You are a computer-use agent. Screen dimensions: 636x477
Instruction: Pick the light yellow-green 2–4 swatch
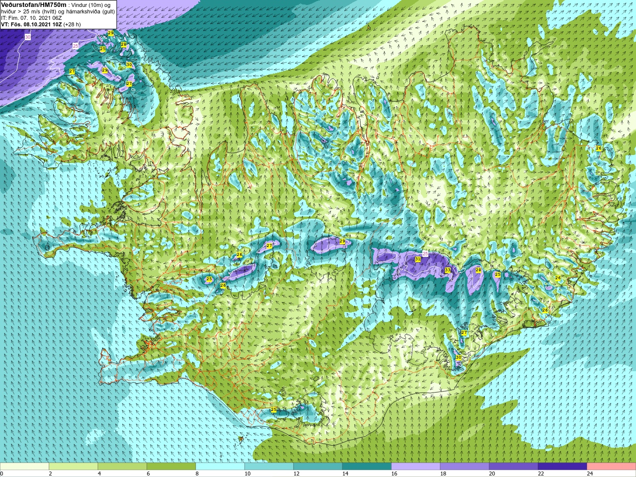coord(73,467)
